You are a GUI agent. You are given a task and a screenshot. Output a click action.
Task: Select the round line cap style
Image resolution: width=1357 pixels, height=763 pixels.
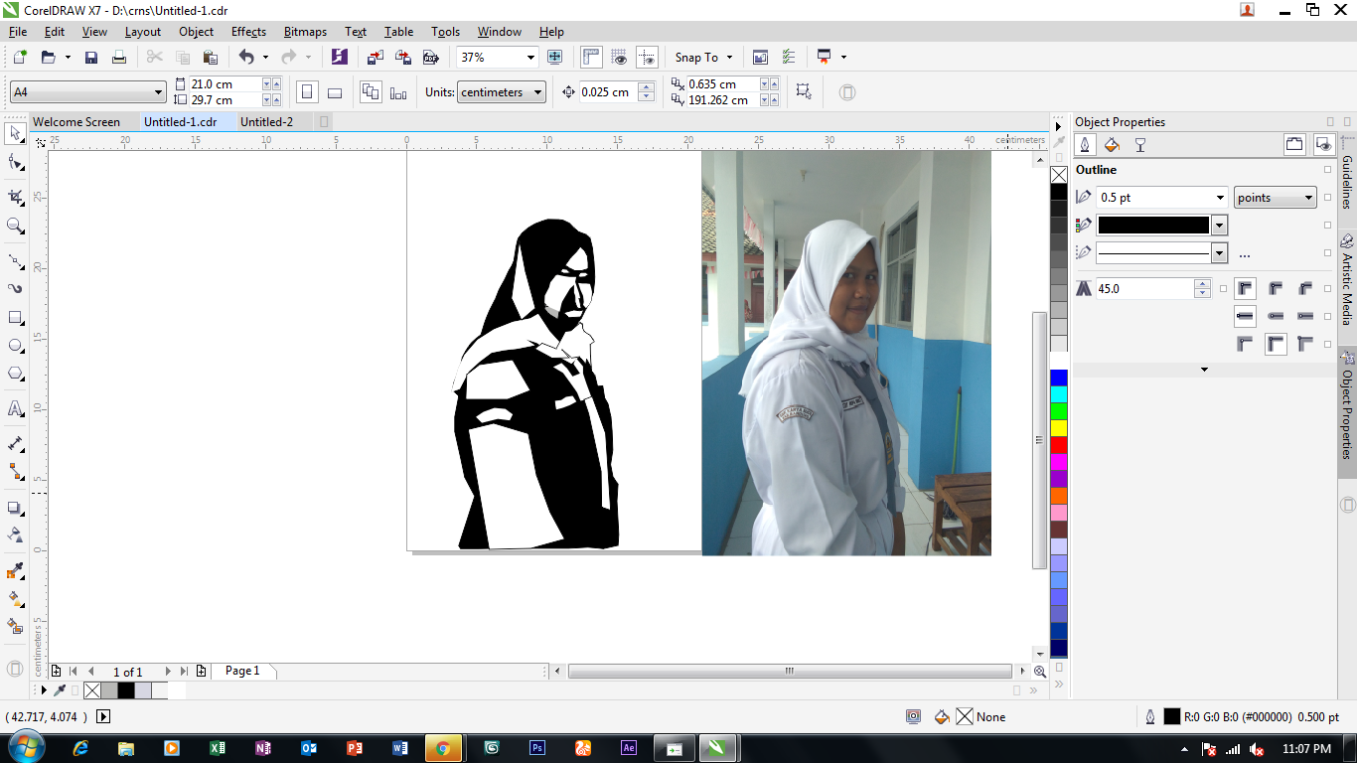(x=1276, y=317)
